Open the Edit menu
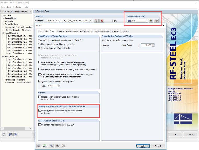 (9, 7)
